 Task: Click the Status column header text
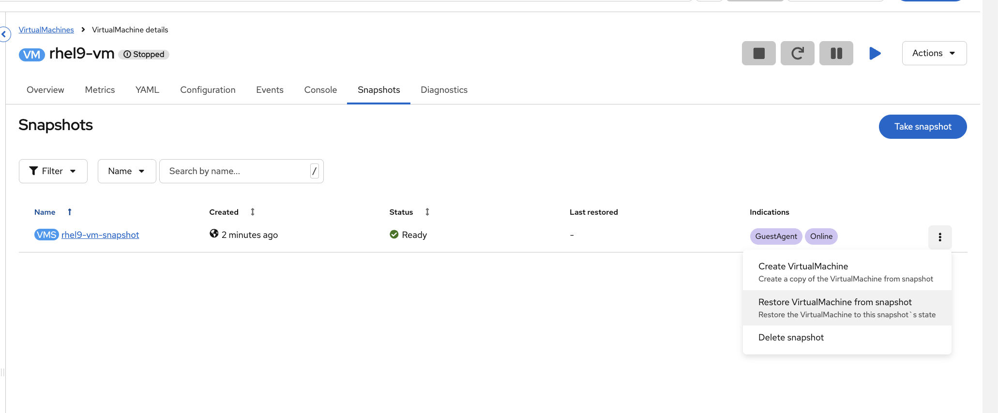(401, 212)
